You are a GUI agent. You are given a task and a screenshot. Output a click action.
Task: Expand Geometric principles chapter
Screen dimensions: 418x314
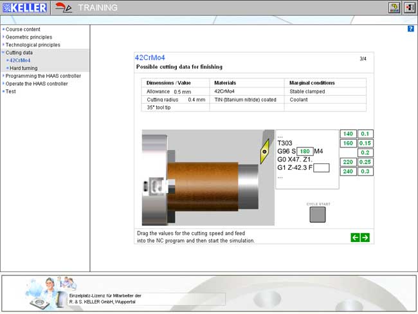tap(29, 37)
